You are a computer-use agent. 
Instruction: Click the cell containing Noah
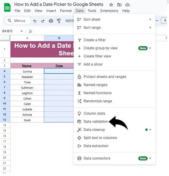[x=27, y=120]
